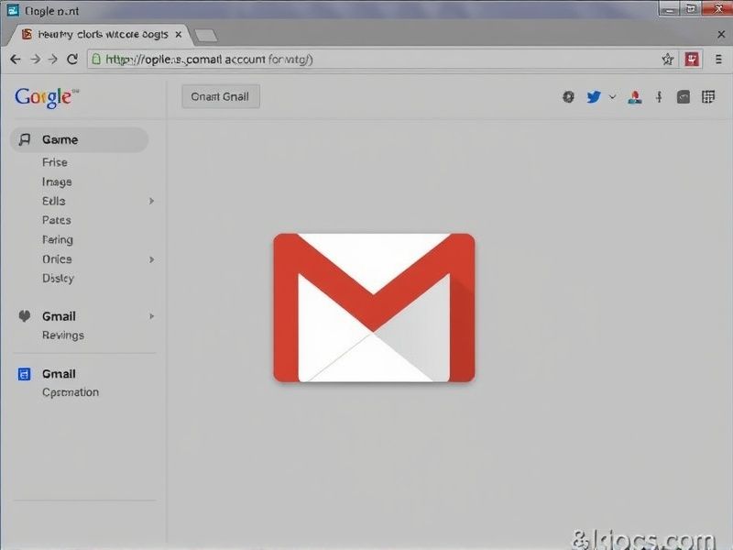
Task: Open the browser menu icon
Action: (x=718, y=60)
